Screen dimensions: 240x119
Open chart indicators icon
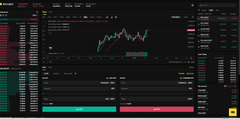pos(112,17)
